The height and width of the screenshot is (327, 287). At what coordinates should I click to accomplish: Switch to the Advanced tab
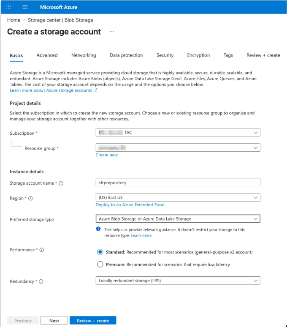click(x=47, y=55)
